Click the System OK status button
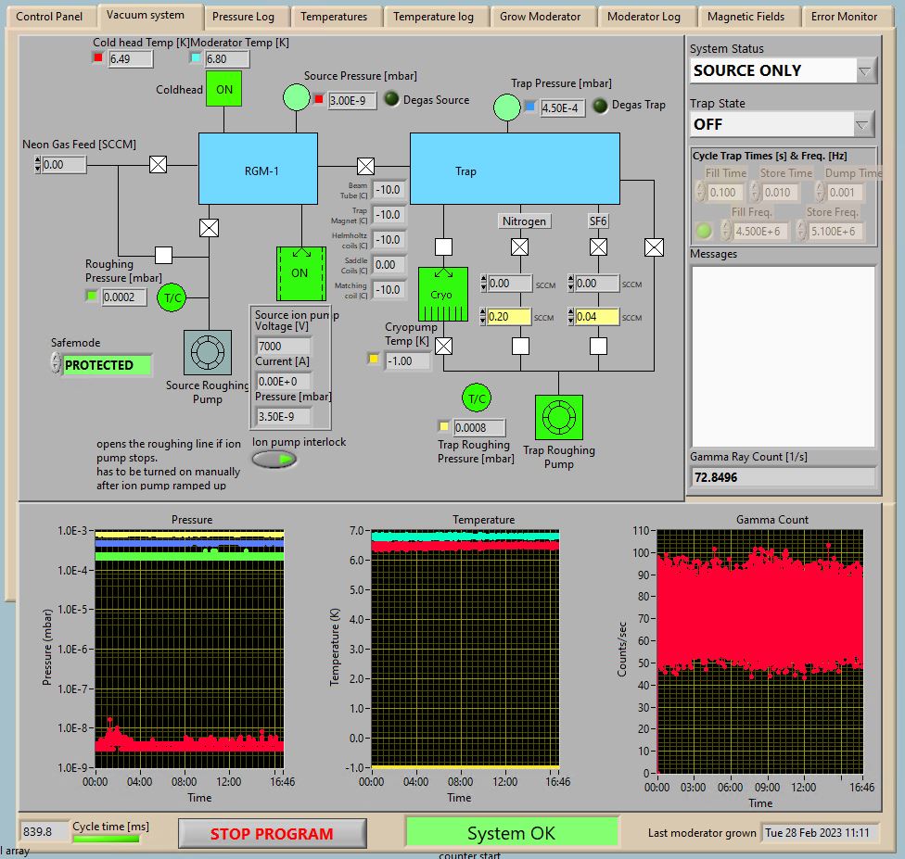This screenshot has width=905, height=859. click(x=511, y=833)
